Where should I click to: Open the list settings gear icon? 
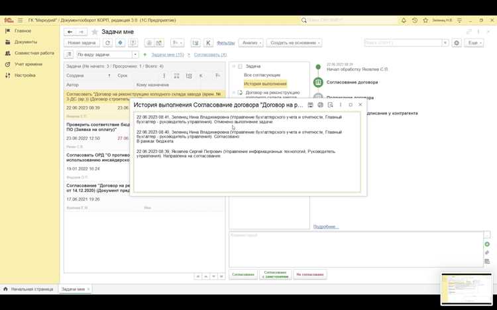(457, 43)
